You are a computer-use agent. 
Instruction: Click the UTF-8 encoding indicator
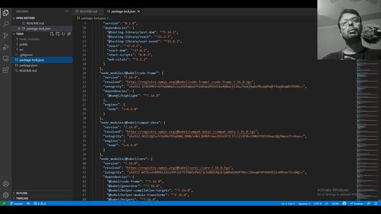click(317, 203)
